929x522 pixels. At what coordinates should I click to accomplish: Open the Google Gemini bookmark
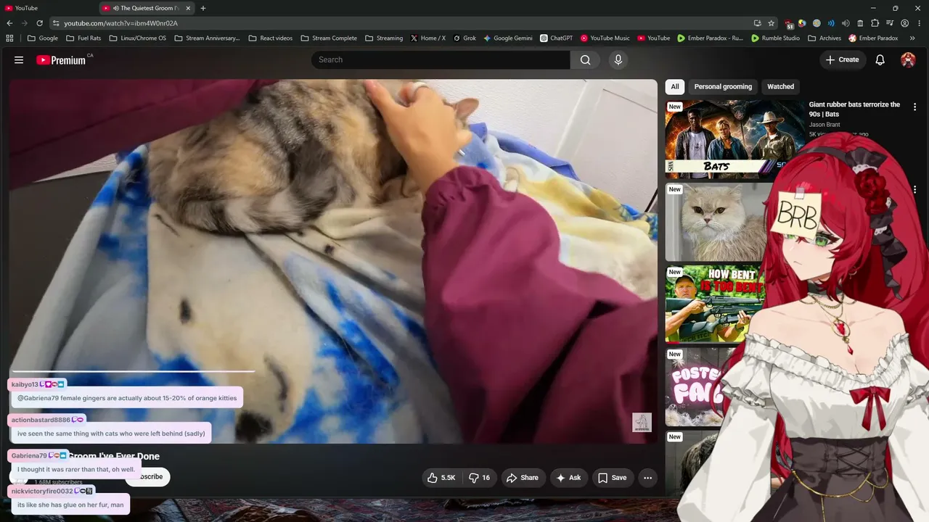[508, 38]
